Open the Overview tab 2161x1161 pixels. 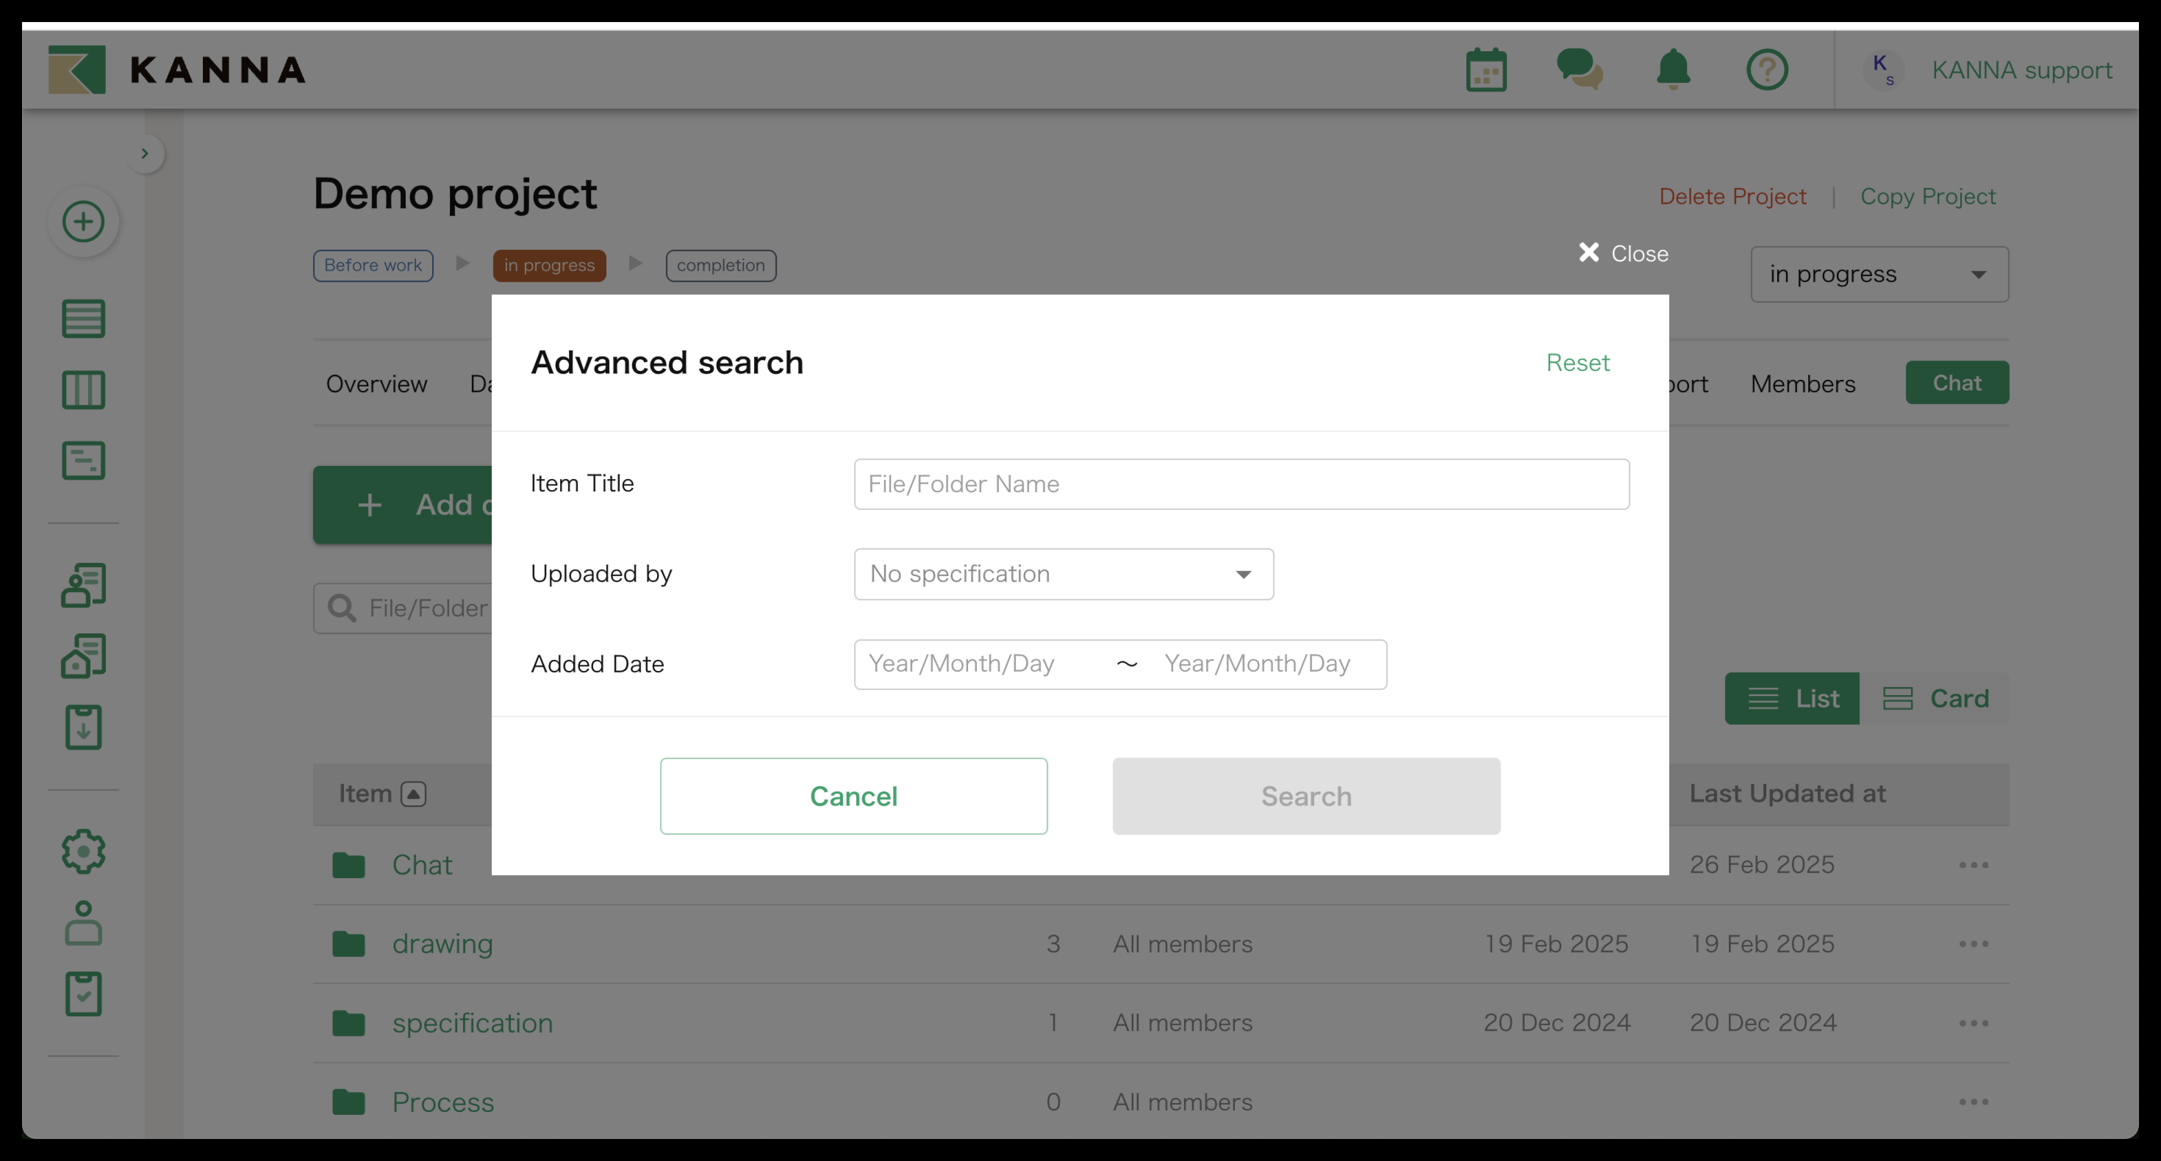[377, 383]
